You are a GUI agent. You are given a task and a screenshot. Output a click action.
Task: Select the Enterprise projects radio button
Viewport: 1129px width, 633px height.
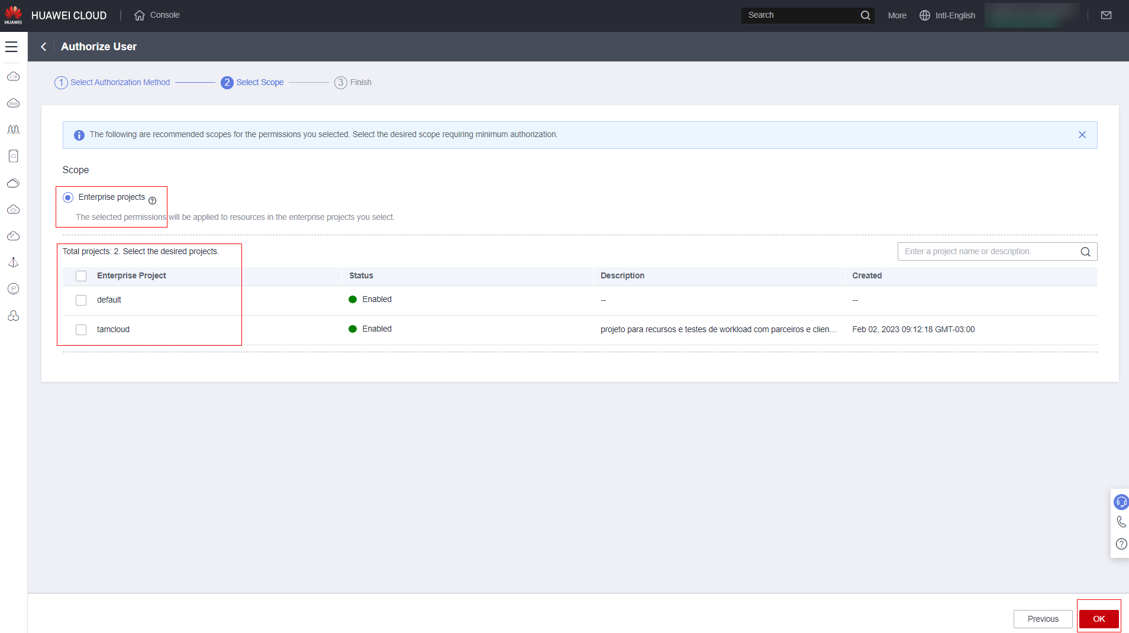[x=68, y=197]
